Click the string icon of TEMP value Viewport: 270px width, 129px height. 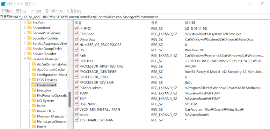(x=77, y=93)
